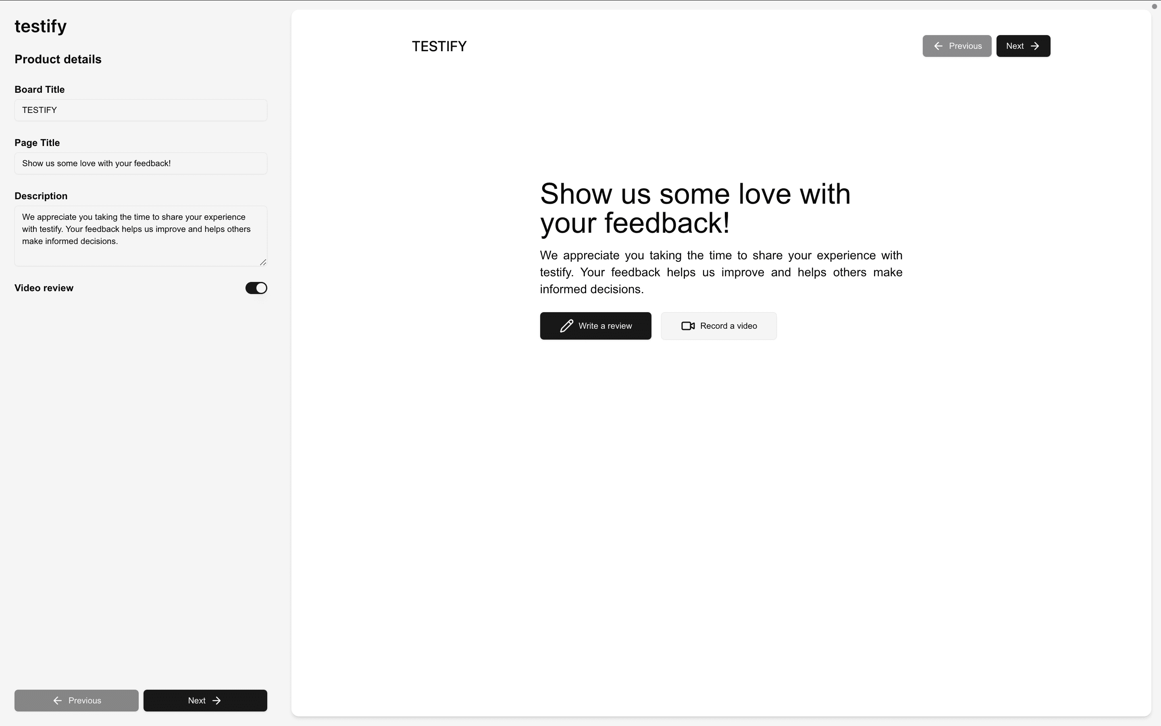Screen dimensions: 1161x726
Task: Click the testify logo in the sidebar
Action: [x=40, y=26]
